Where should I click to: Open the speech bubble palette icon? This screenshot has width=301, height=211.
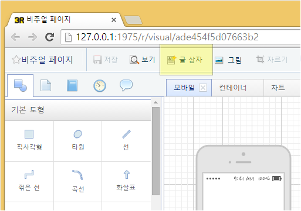[x=126, y=85]
